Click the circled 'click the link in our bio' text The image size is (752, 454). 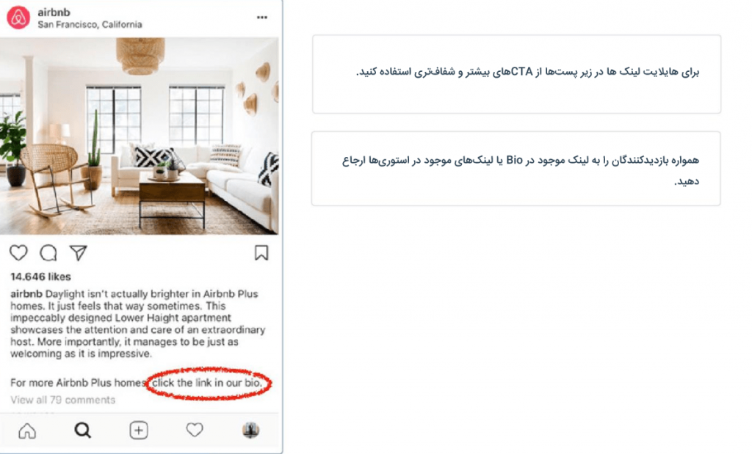click(208, 383)
